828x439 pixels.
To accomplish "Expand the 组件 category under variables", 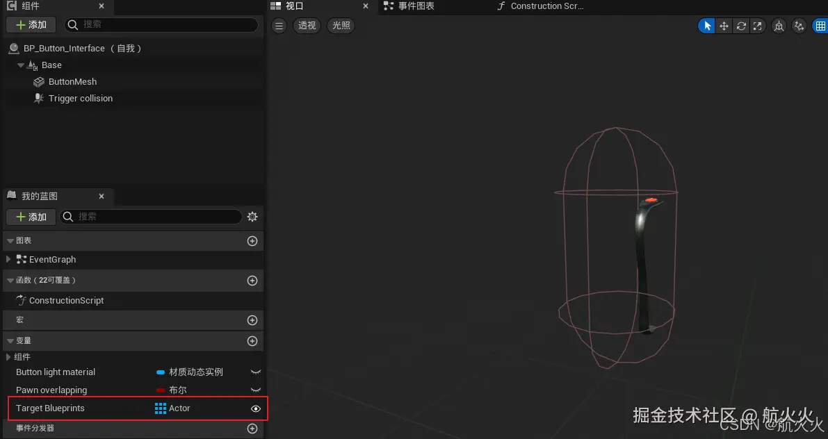I will [8, 356].
